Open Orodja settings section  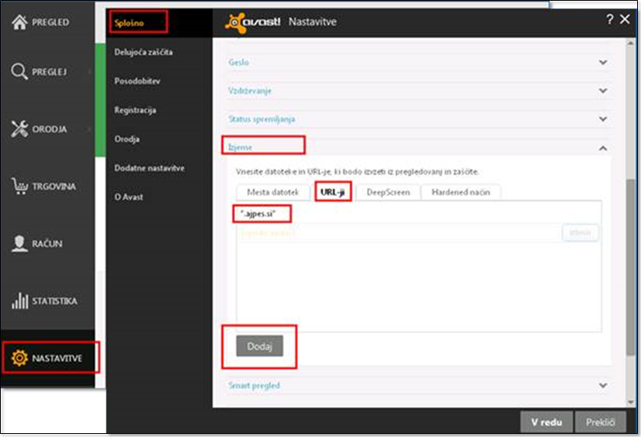pyautogui.click(x=127, y=139)
